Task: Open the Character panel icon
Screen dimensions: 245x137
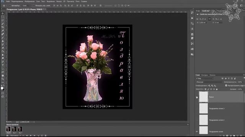Action: click(x=192, y=29)
